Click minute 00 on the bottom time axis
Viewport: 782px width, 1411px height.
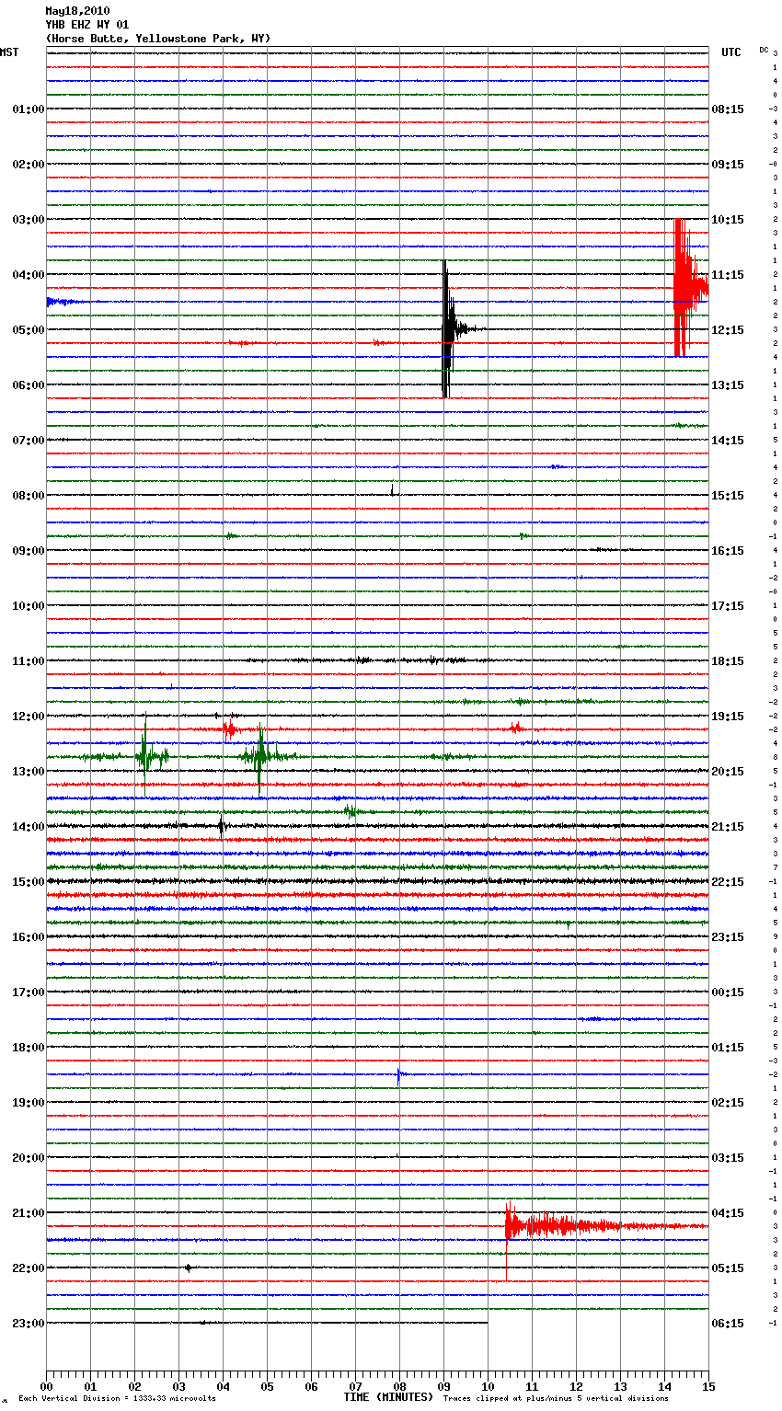click(46, 1386)
